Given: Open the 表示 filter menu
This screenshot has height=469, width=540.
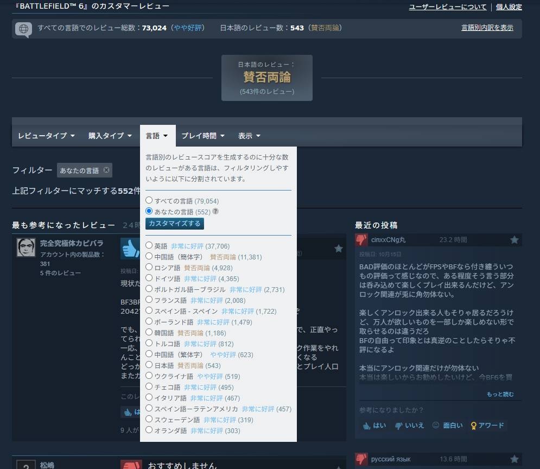Looking at the screenshot, I should pos(249,136).
